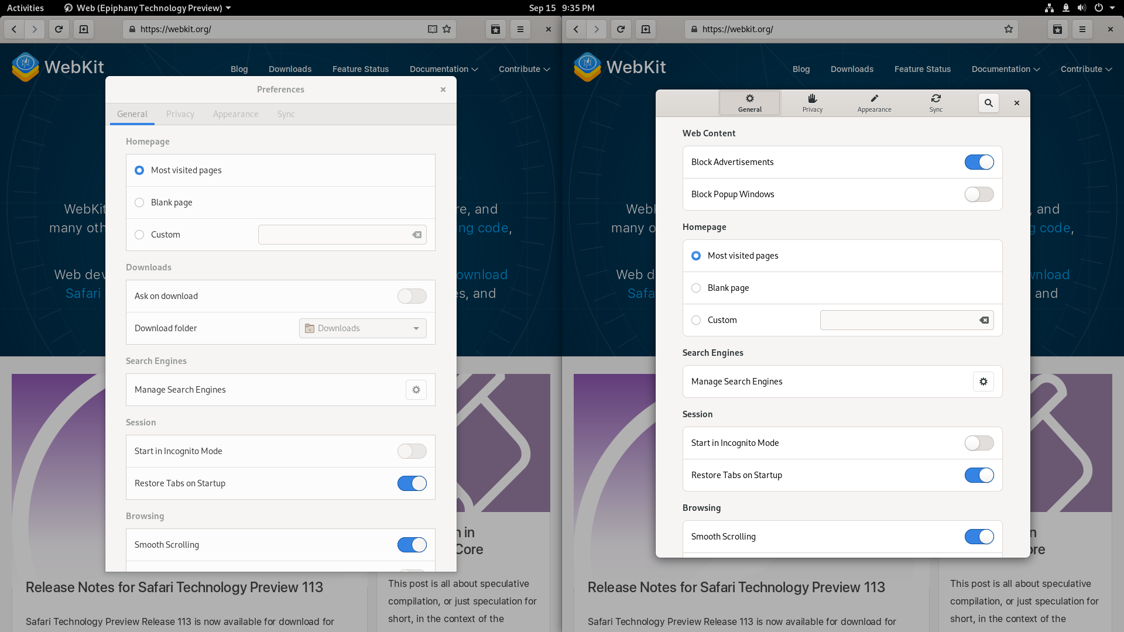Viewport: 1124px width, 632px height.
Task: Toggle Block Popup Windows switch off
Action: pos(979,194)
